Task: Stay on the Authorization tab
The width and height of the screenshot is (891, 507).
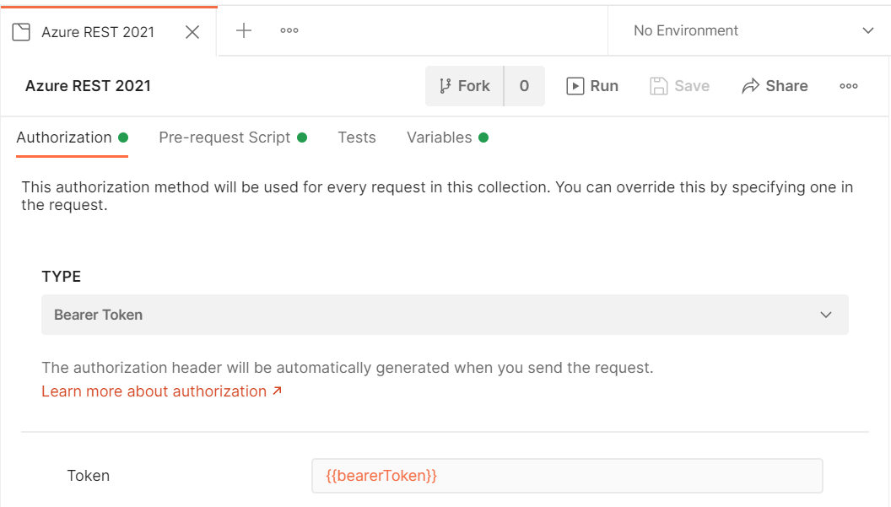Action: [64, 137]
